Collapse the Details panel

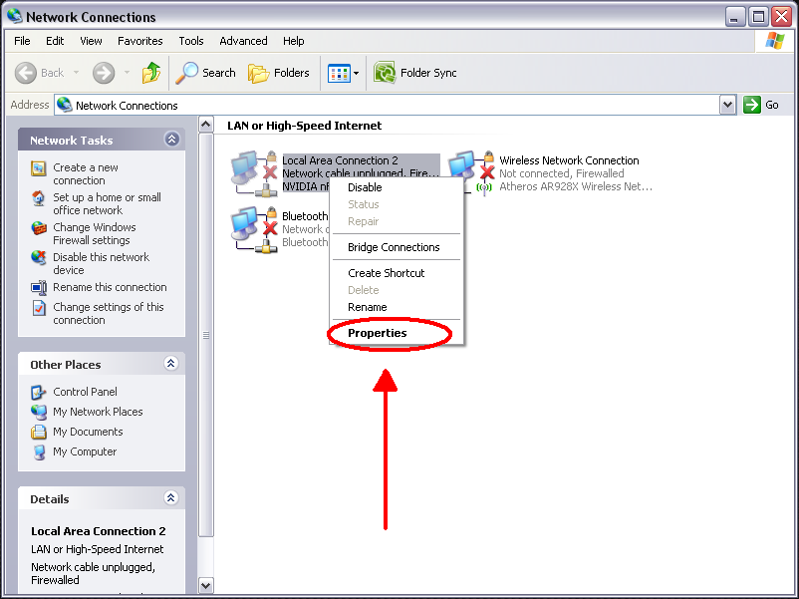point(170,498)
